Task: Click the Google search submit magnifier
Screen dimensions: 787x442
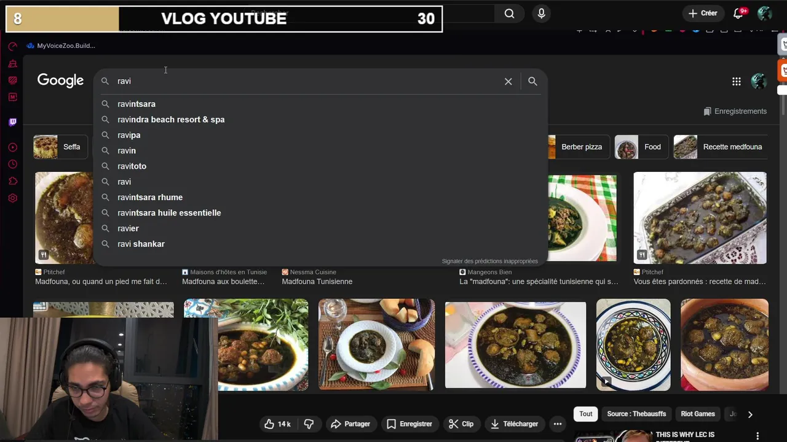Action: 532,81
